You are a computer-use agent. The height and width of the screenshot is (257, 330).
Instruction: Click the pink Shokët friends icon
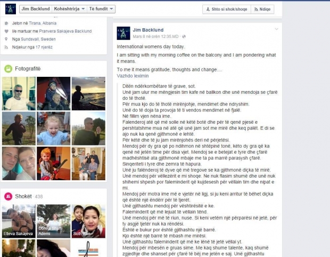[x=9, y=197]
